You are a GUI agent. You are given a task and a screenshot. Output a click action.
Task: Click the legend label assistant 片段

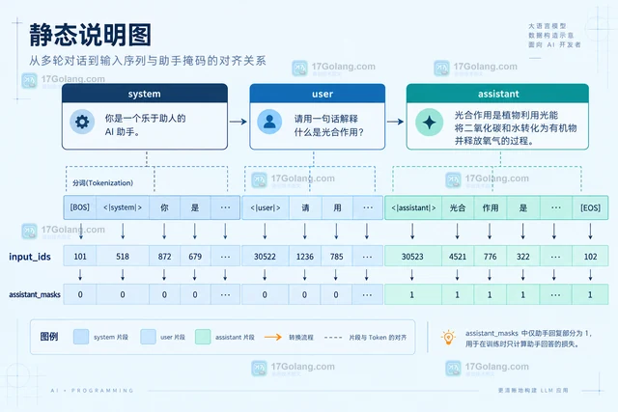coord(235,337)
